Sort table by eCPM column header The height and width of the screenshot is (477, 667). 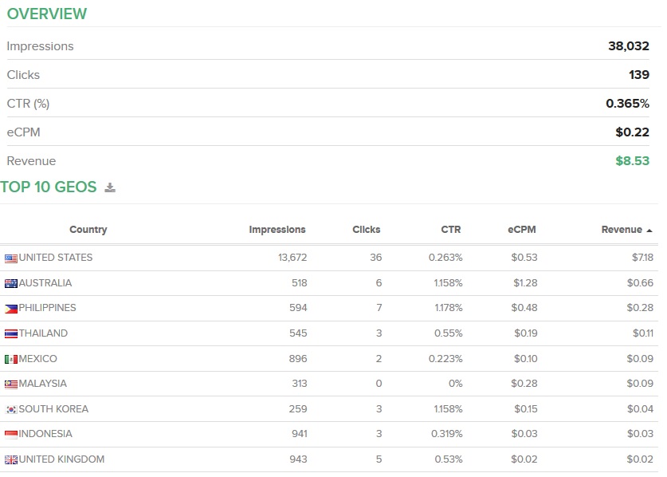(521, 230)
